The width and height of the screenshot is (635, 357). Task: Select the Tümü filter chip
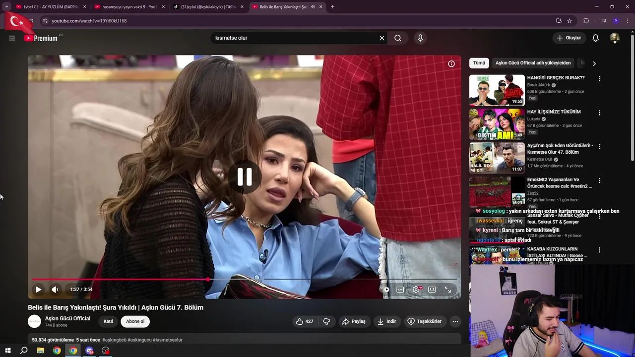pyautogui.click(x=479, y=63)
